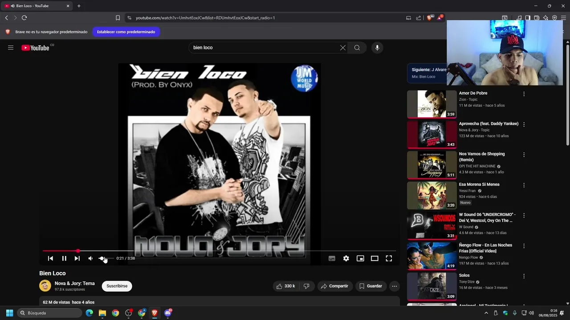570x320 pixels.
Task: Play Amor De Pobre by Zion
Action: click(x=432, y=104)
